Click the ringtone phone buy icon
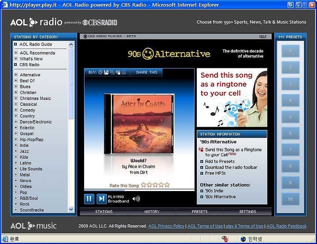 118,72
